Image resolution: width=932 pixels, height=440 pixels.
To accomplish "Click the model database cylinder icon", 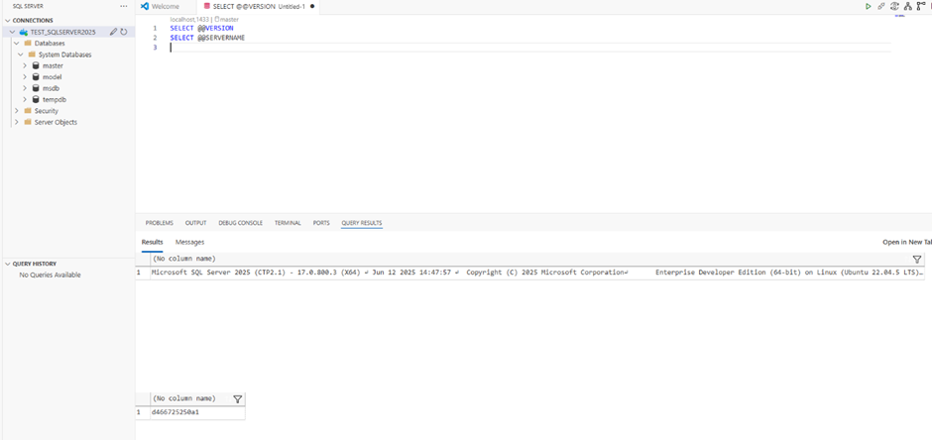I will point(36,77).
